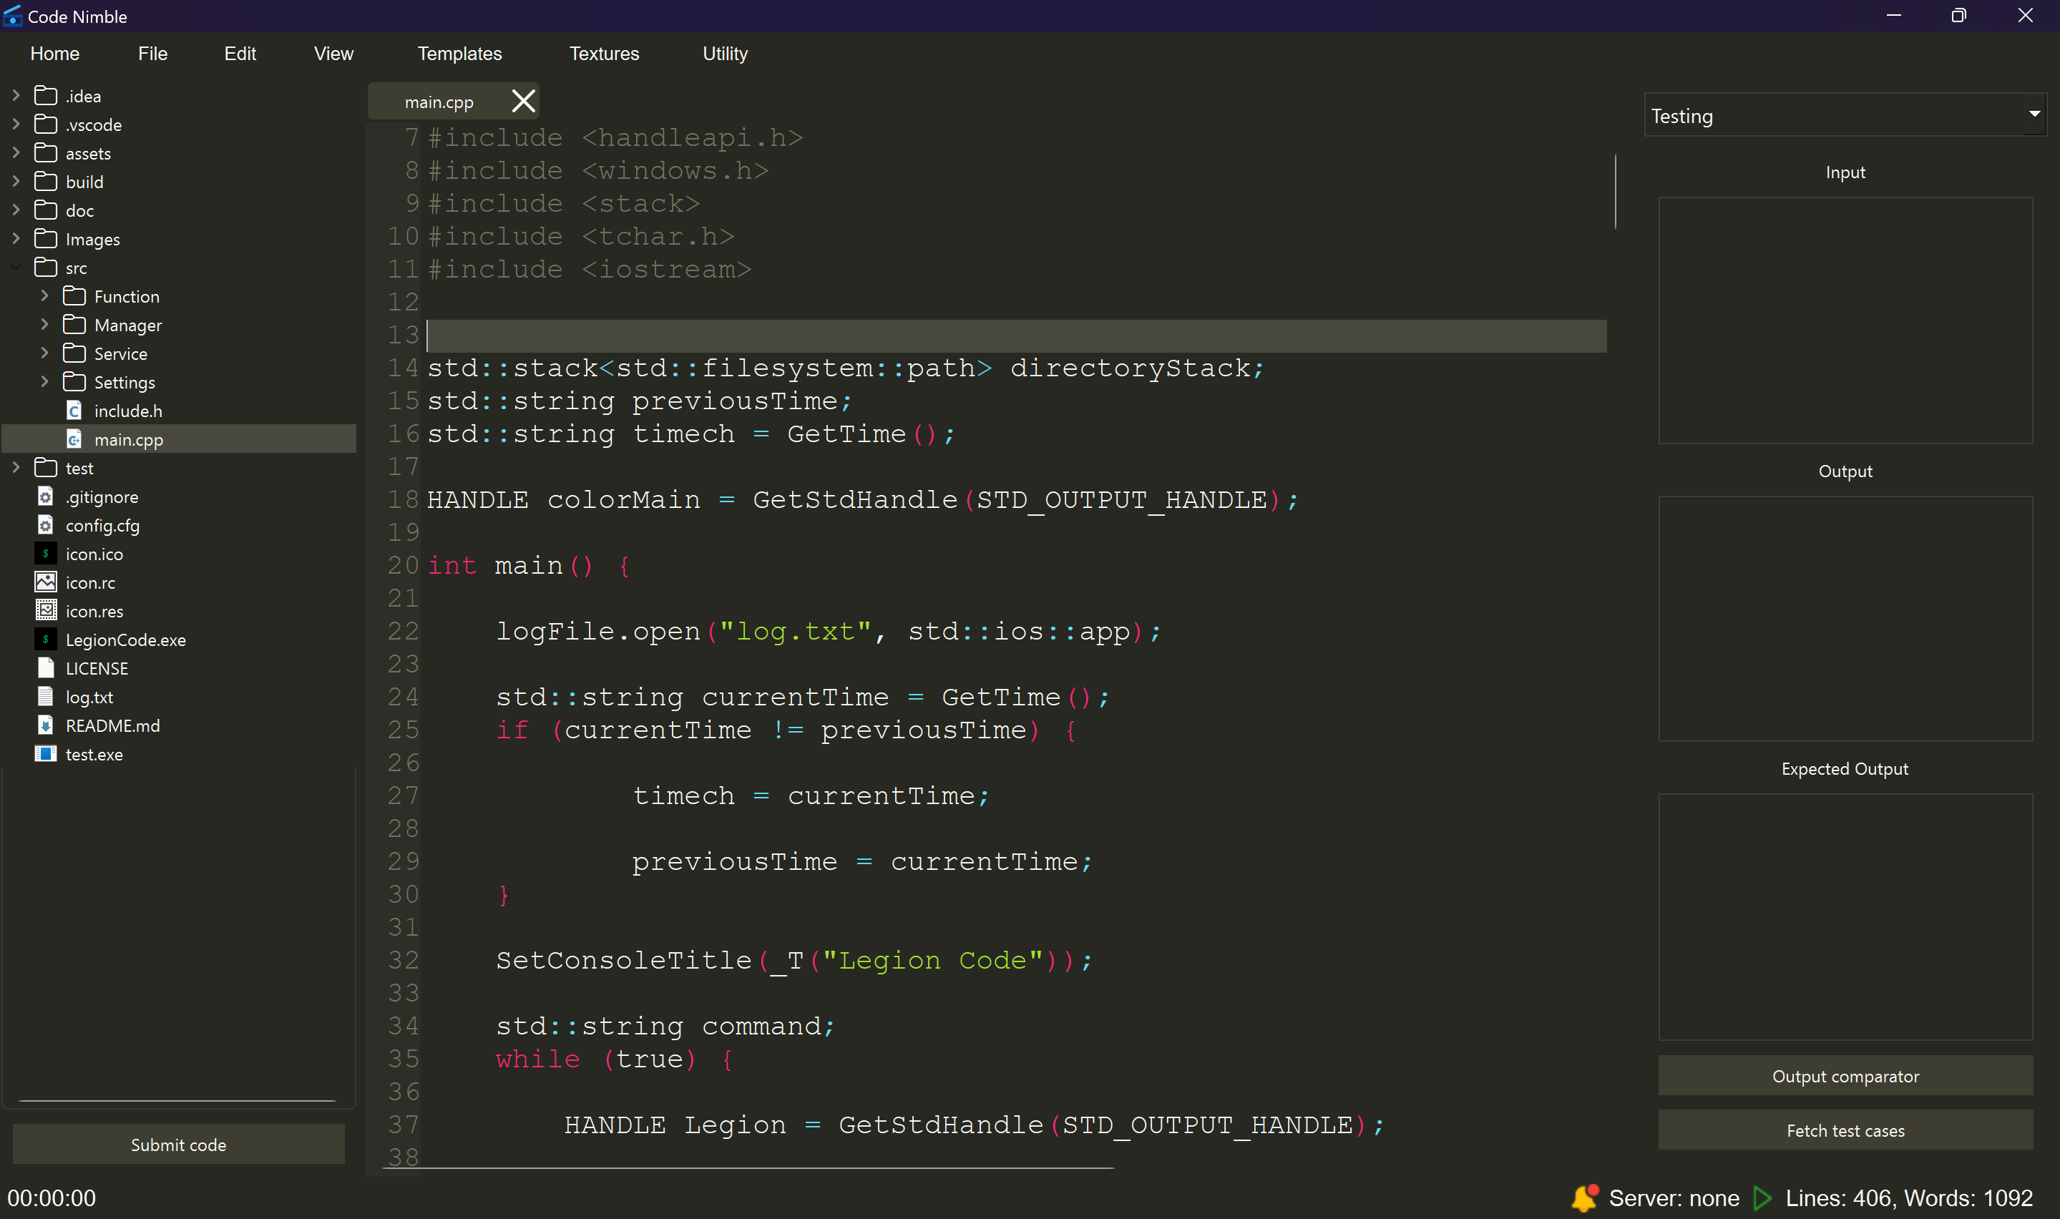Click the Submit code button
Screen dimensions: 2060x1219
pyautogui.click(x=178, y=1145)
